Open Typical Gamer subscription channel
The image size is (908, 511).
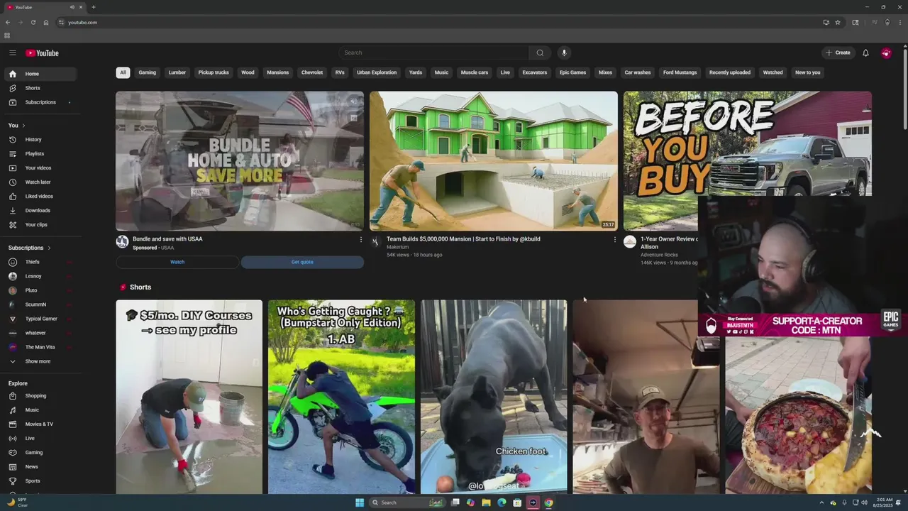click(x=40, y=319)
